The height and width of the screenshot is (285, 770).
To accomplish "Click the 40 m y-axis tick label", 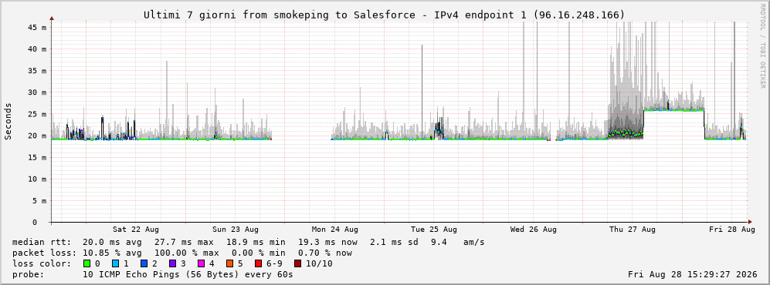I will point(37,49).
